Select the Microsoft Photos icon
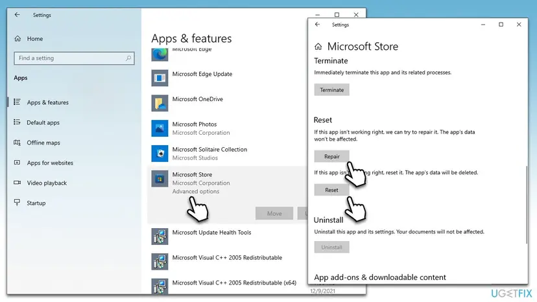Image resolution: width=537 pixels, height=302 pixels. [160, 128]
